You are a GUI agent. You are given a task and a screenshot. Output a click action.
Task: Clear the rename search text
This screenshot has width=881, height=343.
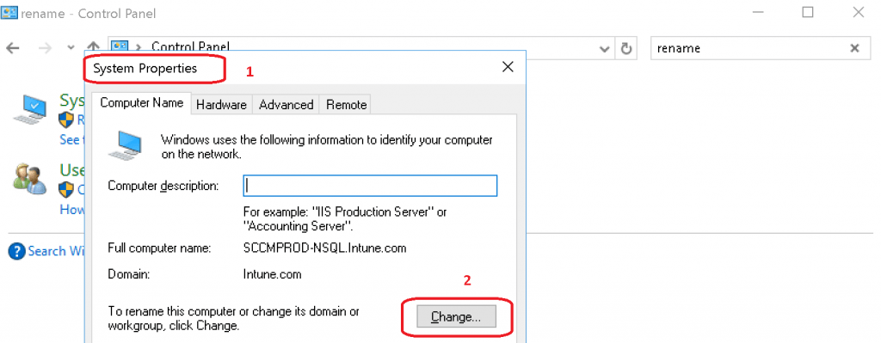tap(854, 48)
